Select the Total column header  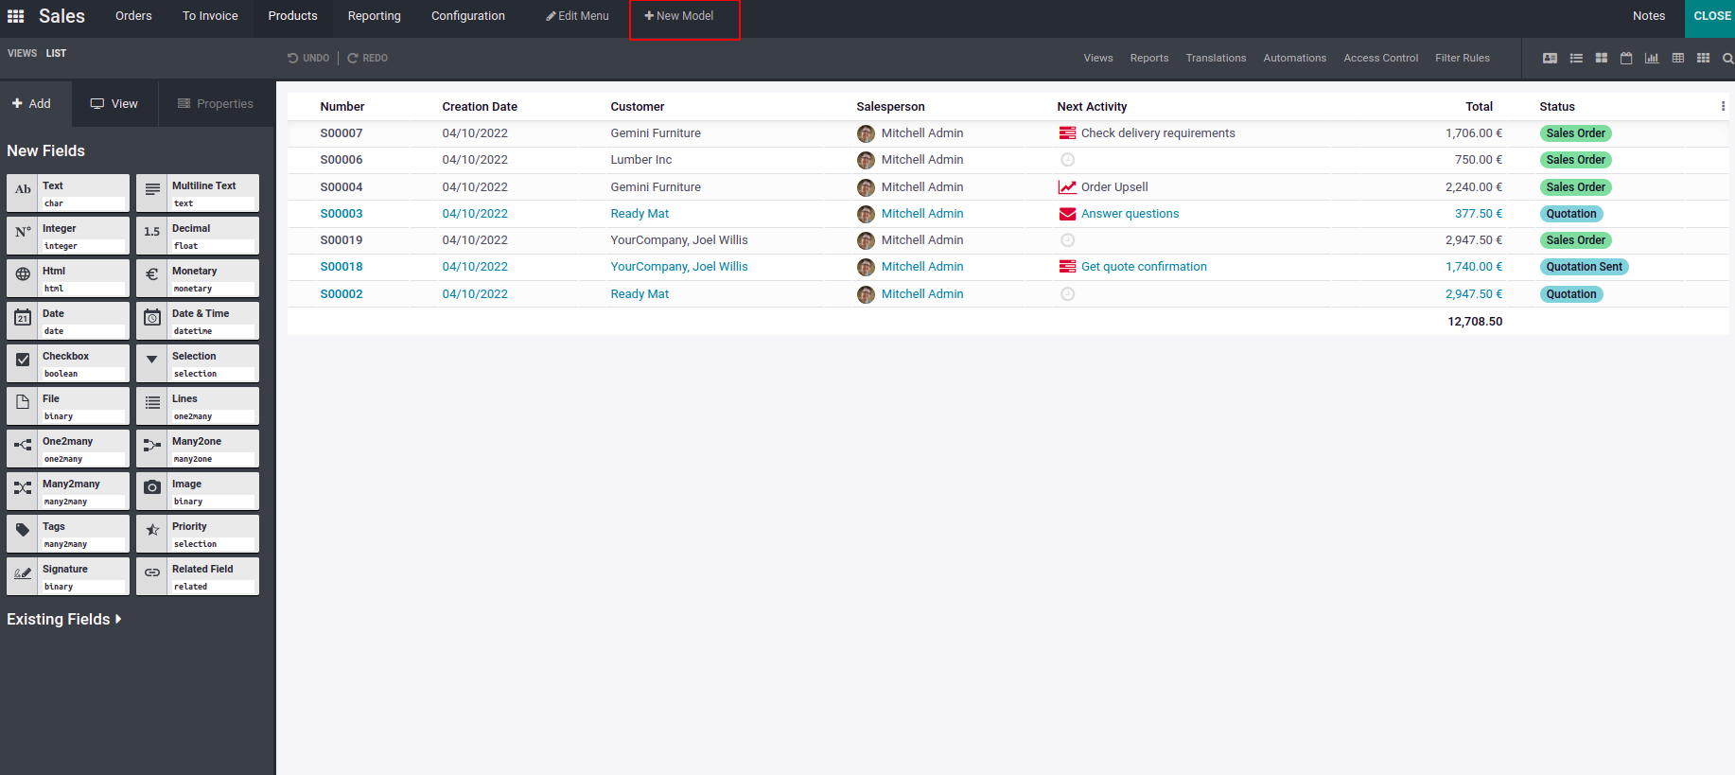1480,107
